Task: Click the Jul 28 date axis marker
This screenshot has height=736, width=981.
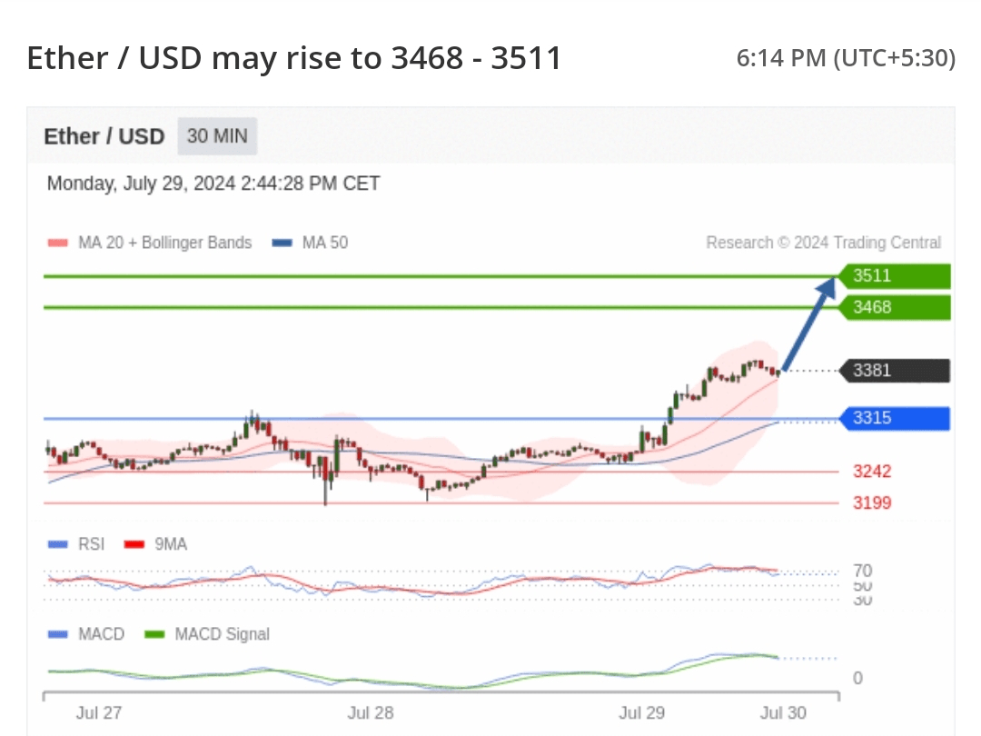Action: click(x=371, y=712)
